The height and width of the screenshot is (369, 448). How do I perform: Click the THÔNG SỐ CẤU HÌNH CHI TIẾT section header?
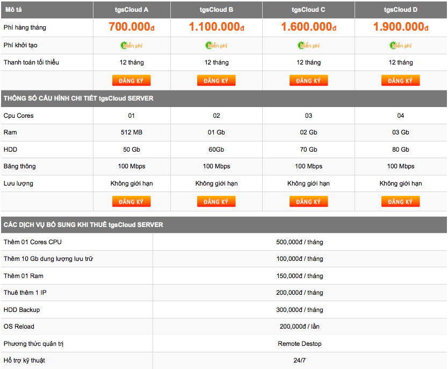click(x=224, y=98)
